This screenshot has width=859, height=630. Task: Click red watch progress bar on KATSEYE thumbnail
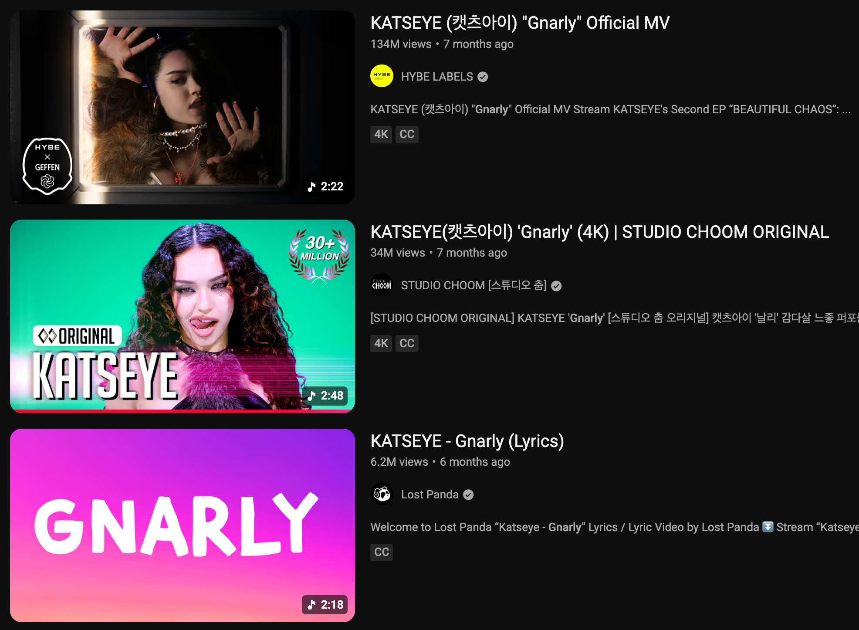point(183,411)
